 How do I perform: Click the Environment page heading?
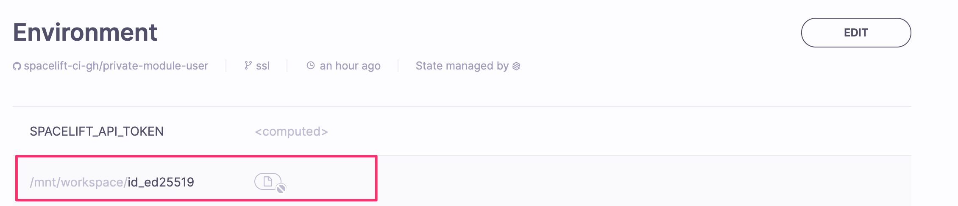[x=85, y=32]
